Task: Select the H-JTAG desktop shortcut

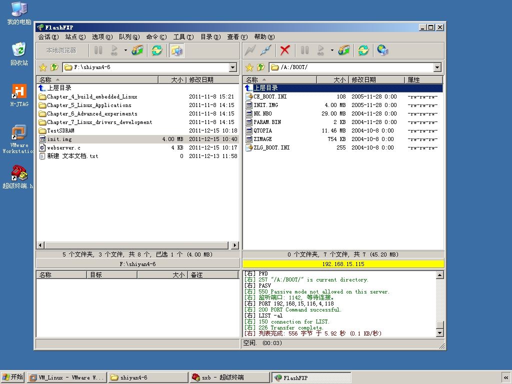Action: click(x=19, y=95)
